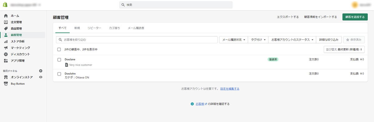This screenshot has width=374, height=122.
Task: Click the 販売チャネル section label
Action: click(10, 71)
